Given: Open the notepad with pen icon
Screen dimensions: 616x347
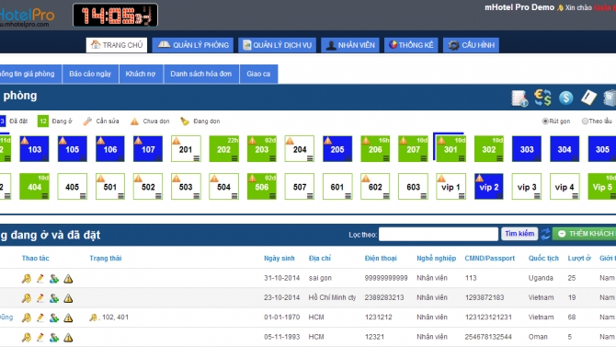Looking at the screenshot, I should 588,98.
